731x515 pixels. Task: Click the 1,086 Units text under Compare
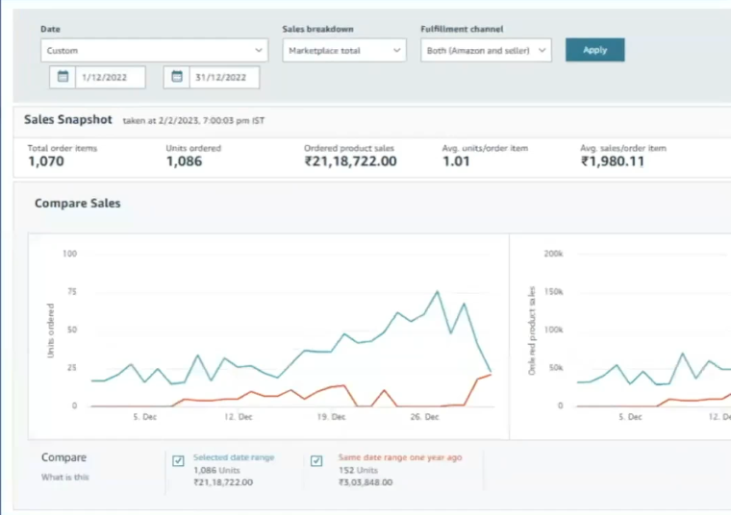click(x=216, y=470)
